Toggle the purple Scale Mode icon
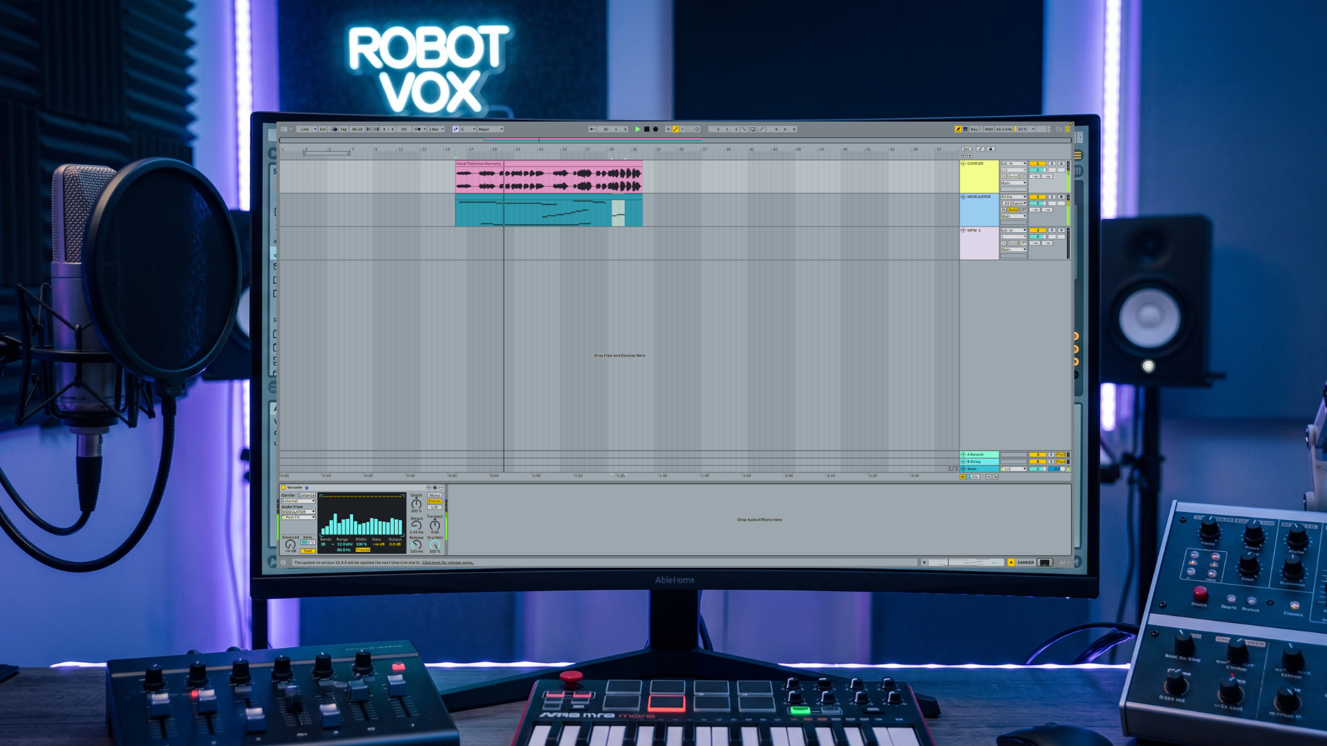The width and height of the screenshot is (1327, 746). (455, 129)
